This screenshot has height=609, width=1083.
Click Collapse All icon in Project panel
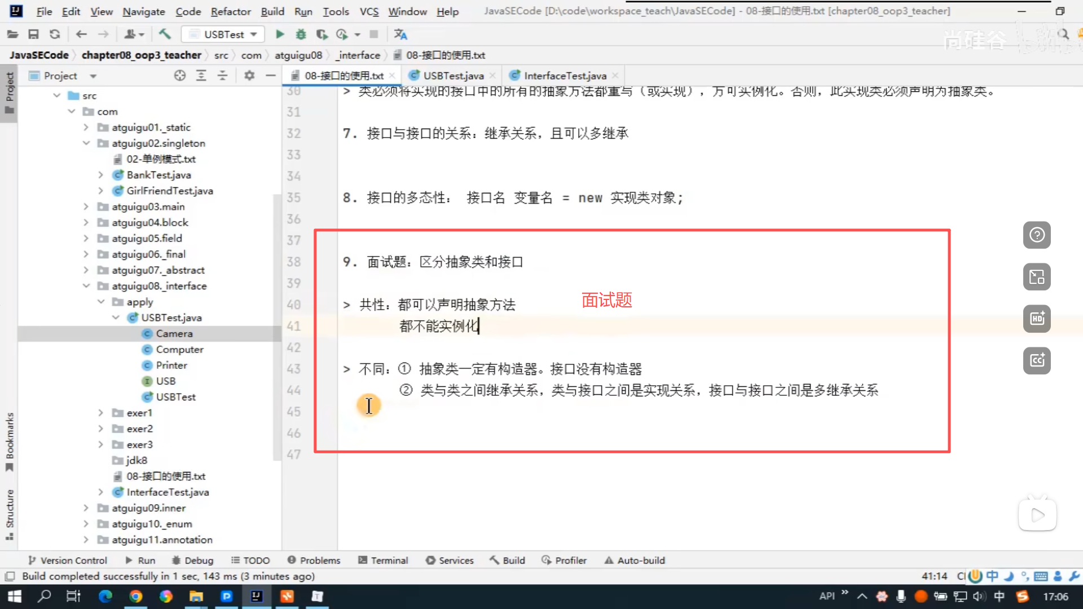tap(222, 76)
